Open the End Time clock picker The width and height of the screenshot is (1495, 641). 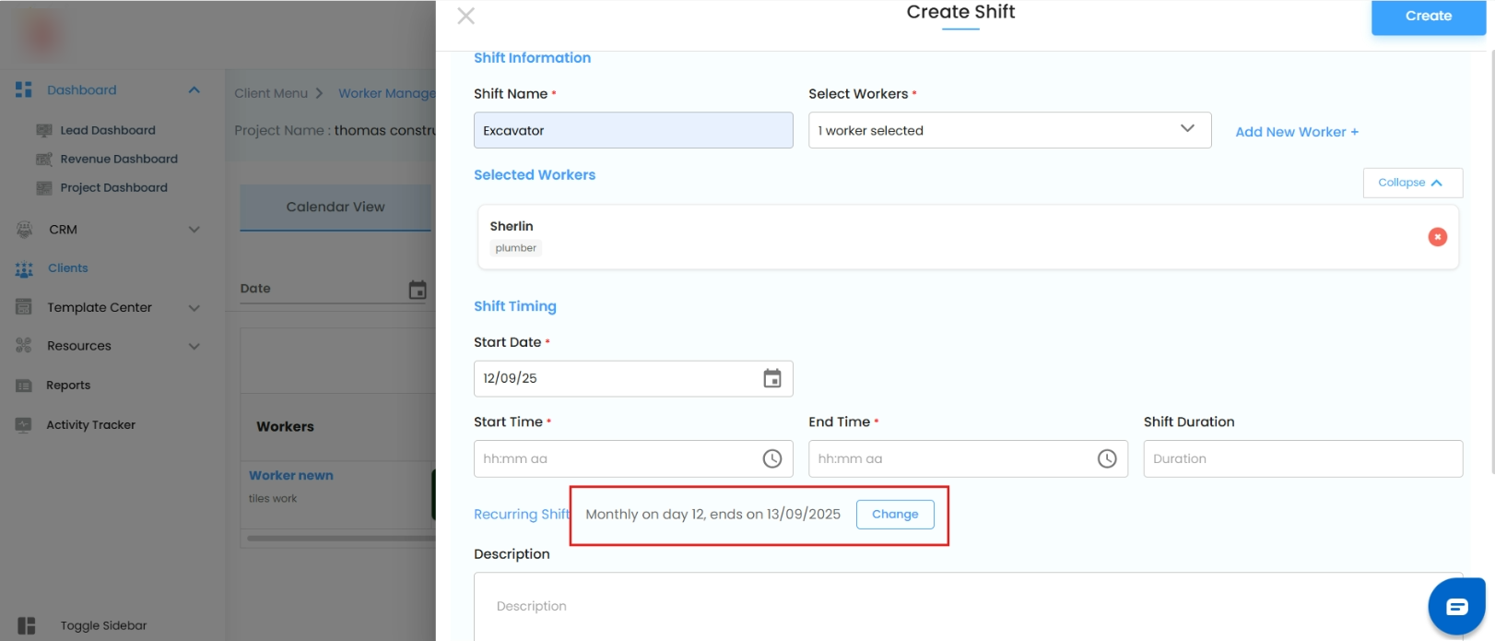pos(1107,458)
